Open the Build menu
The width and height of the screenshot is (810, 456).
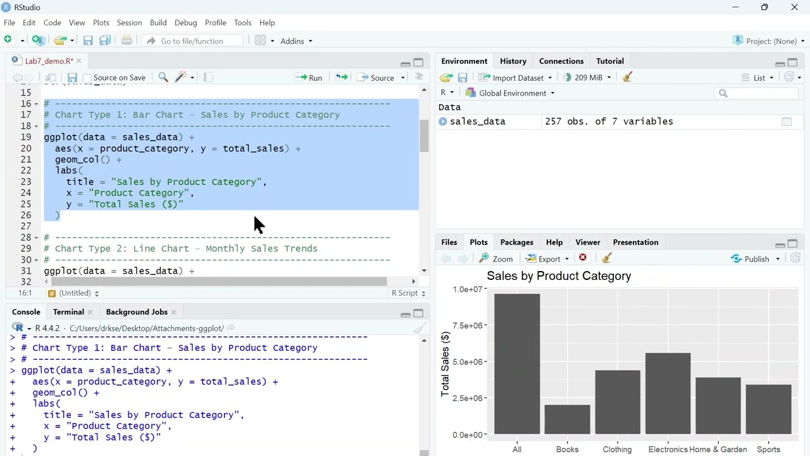158,23
